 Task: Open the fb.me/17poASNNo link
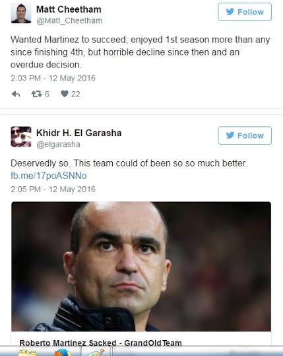[49, 176]
